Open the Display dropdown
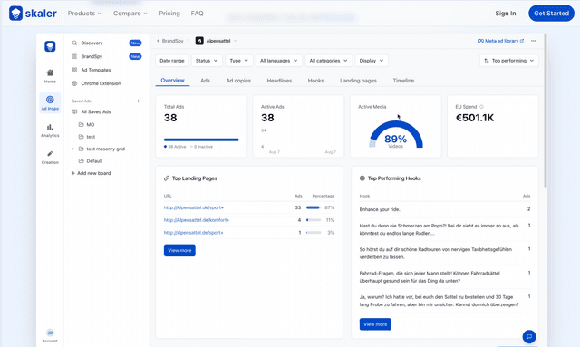 click(372, 61)
